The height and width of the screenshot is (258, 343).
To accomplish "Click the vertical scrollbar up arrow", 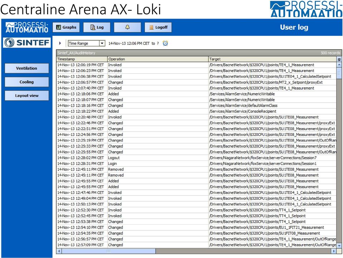I will point(339,65).
